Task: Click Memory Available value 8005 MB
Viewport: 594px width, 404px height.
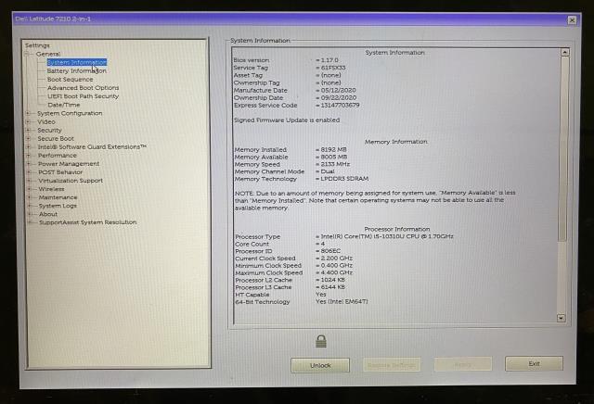Action: pos(334,157)
